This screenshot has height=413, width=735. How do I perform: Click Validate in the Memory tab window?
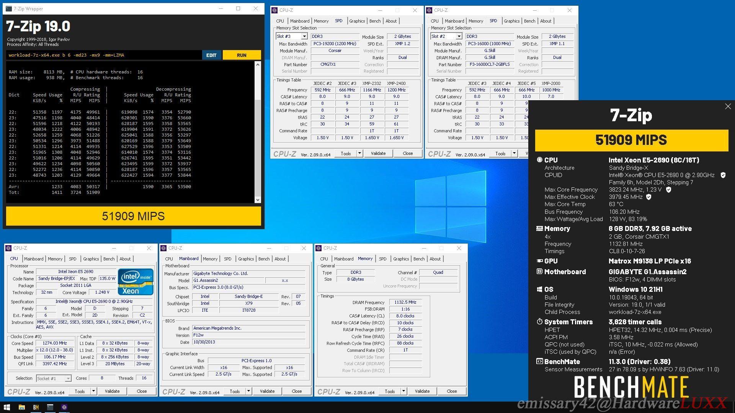422,391
